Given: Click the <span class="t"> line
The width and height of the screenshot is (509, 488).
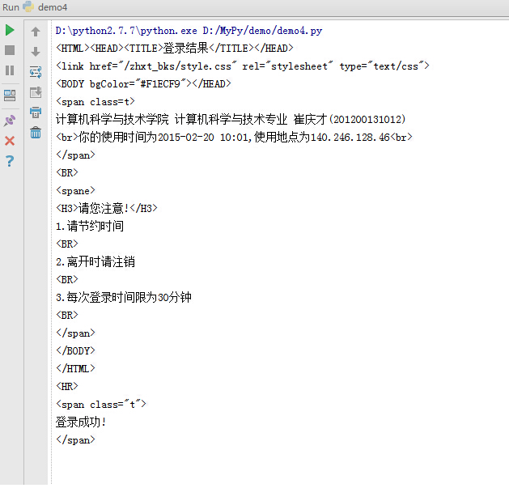Looking at the screenshot, I should (x=101, y=404).
